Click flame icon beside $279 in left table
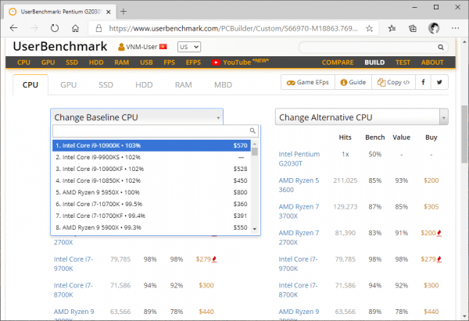 click(x=214, y=259)
